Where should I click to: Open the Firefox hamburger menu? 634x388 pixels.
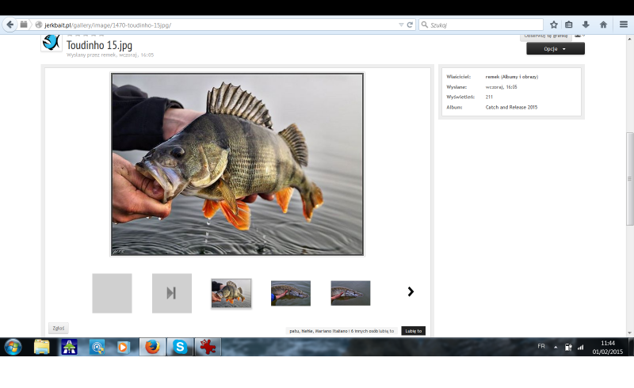coord(623,25)
